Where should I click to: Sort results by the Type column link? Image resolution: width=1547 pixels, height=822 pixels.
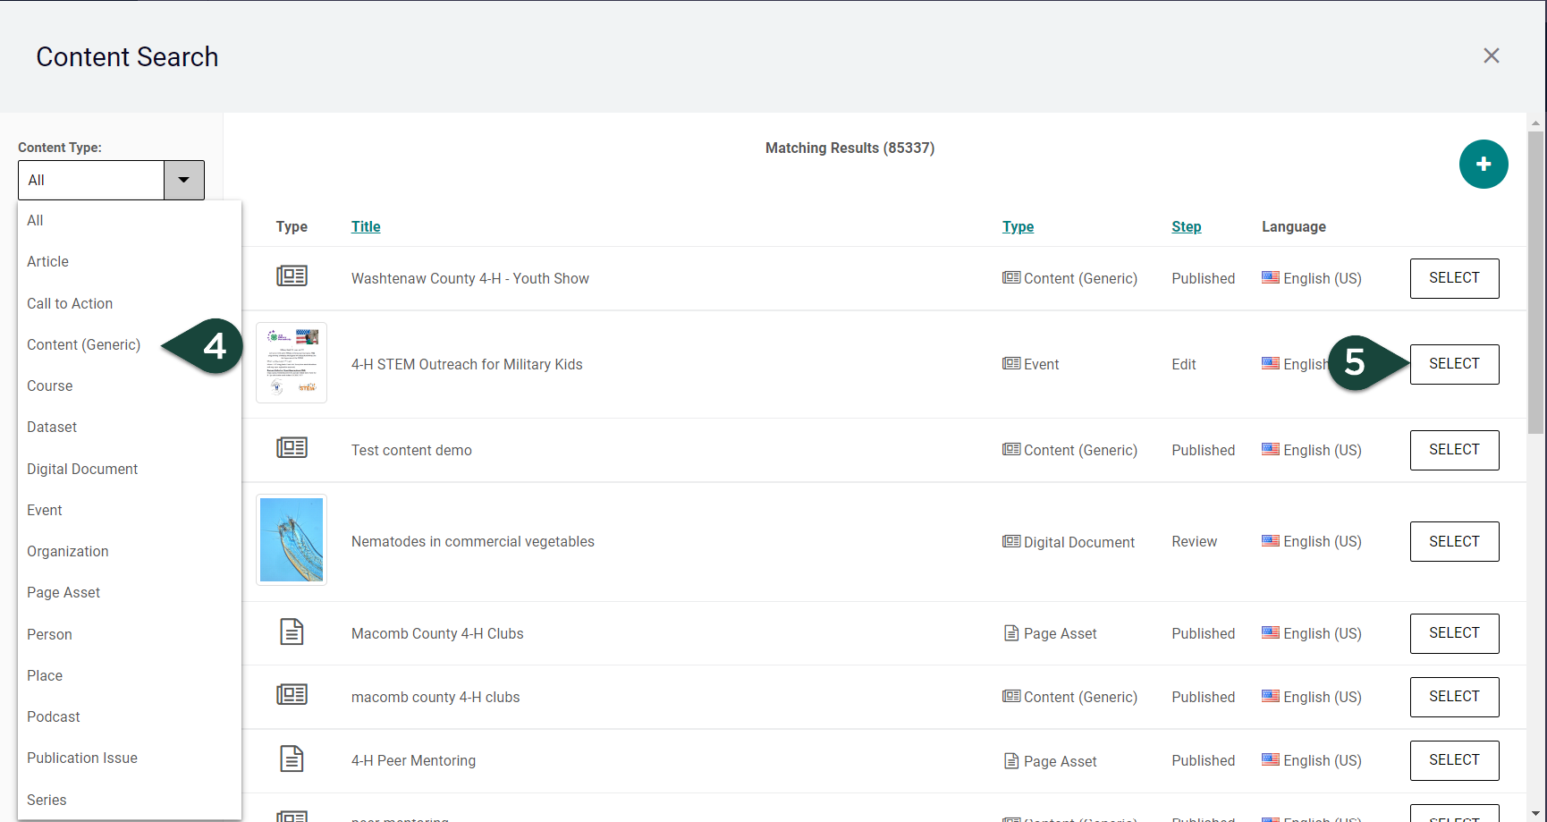(1018, 227)
